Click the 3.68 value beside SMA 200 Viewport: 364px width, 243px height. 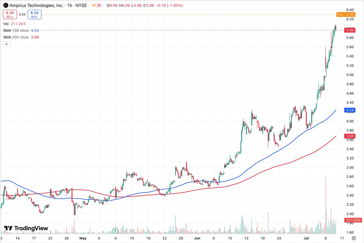[35, 37]
